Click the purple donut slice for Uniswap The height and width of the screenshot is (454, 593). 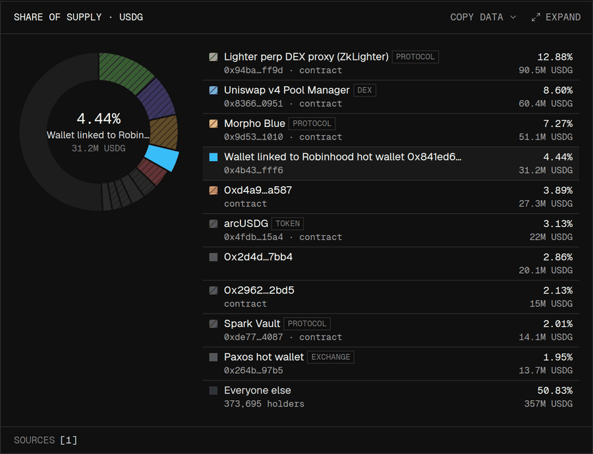157,100
